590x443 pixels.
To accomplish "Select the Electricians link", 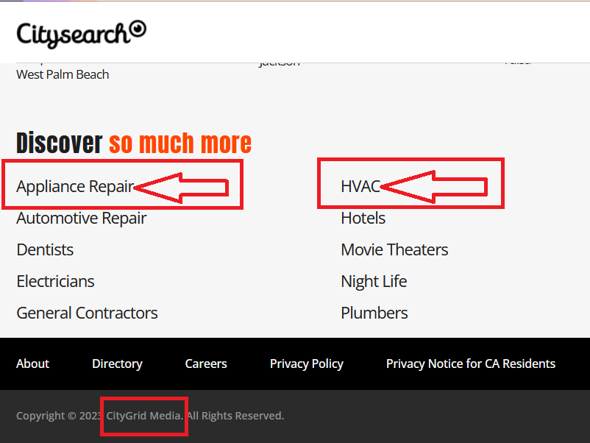I will click(55, 281).
